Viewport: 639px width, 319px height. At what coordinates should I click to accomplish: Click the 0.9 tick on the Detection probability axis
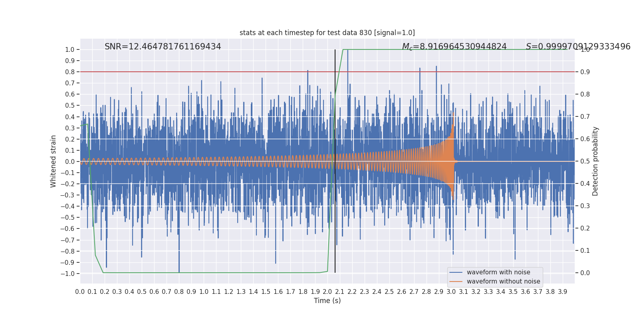(x=585, y=72)
